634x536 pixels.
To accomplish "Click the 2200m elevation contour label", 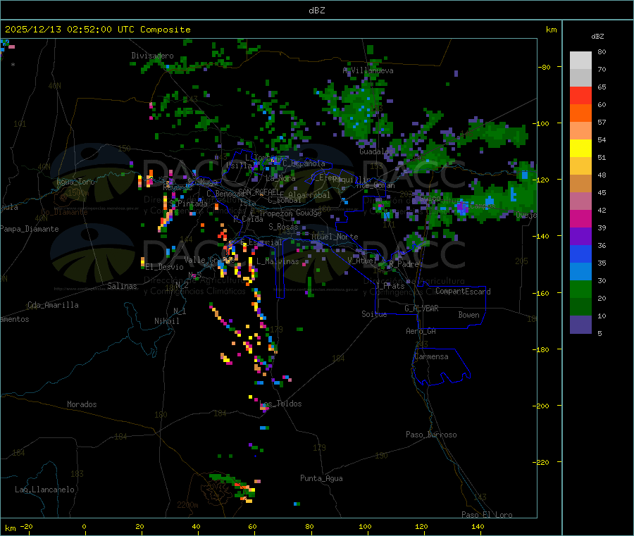I will click(187, 505).
